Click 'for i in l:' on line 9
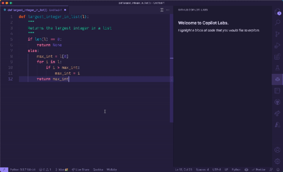Viewport: 283px width, 172px height. point(49,62)
